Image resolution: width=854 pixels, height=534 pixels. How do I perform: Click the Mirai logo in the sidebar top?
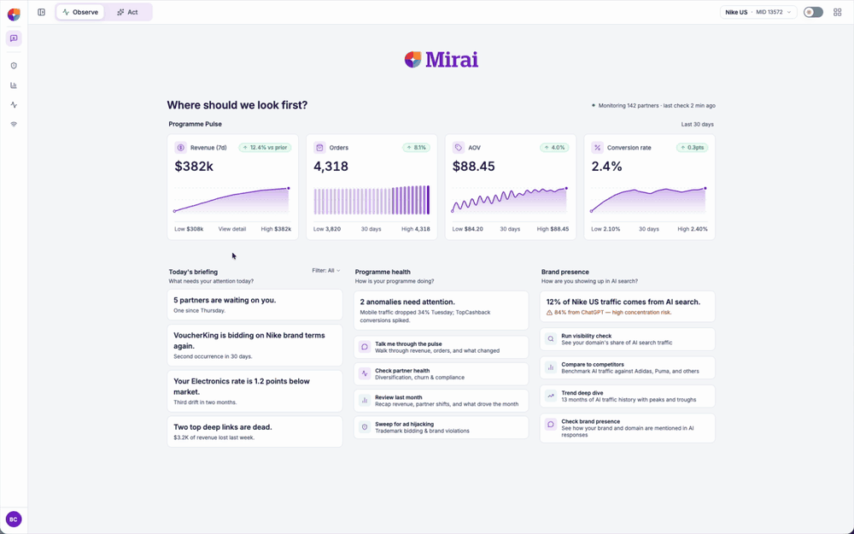(14, 15)
